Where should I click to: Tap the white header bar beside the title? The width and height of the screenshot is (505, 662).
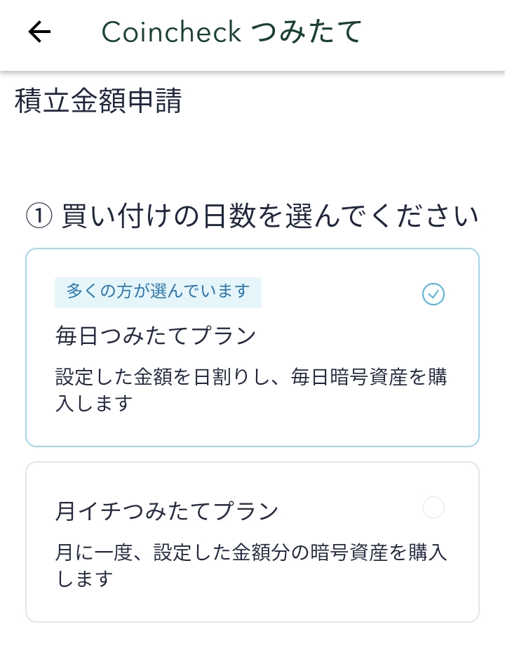[x=435, y=32]
